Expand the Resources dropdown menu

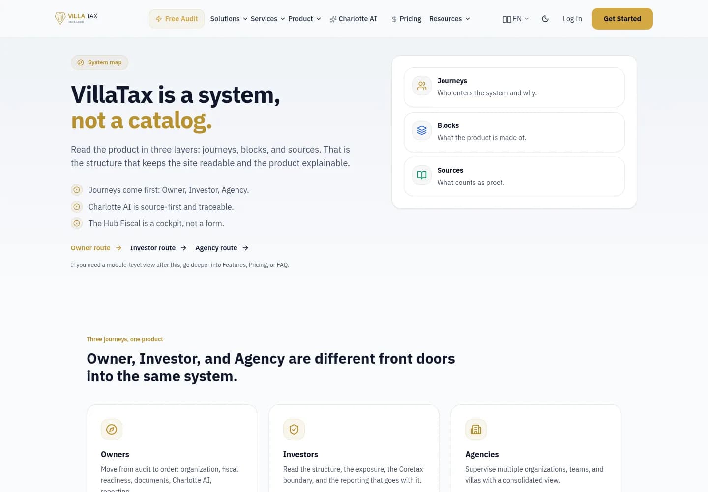(x=449, y=19)
